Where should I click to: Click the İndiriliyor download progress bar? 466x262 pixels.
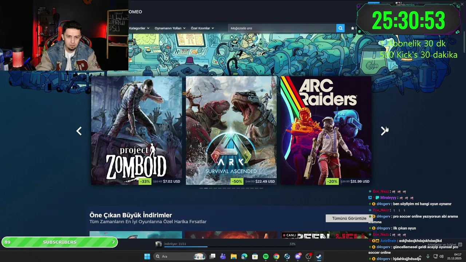tap(229, 247)
